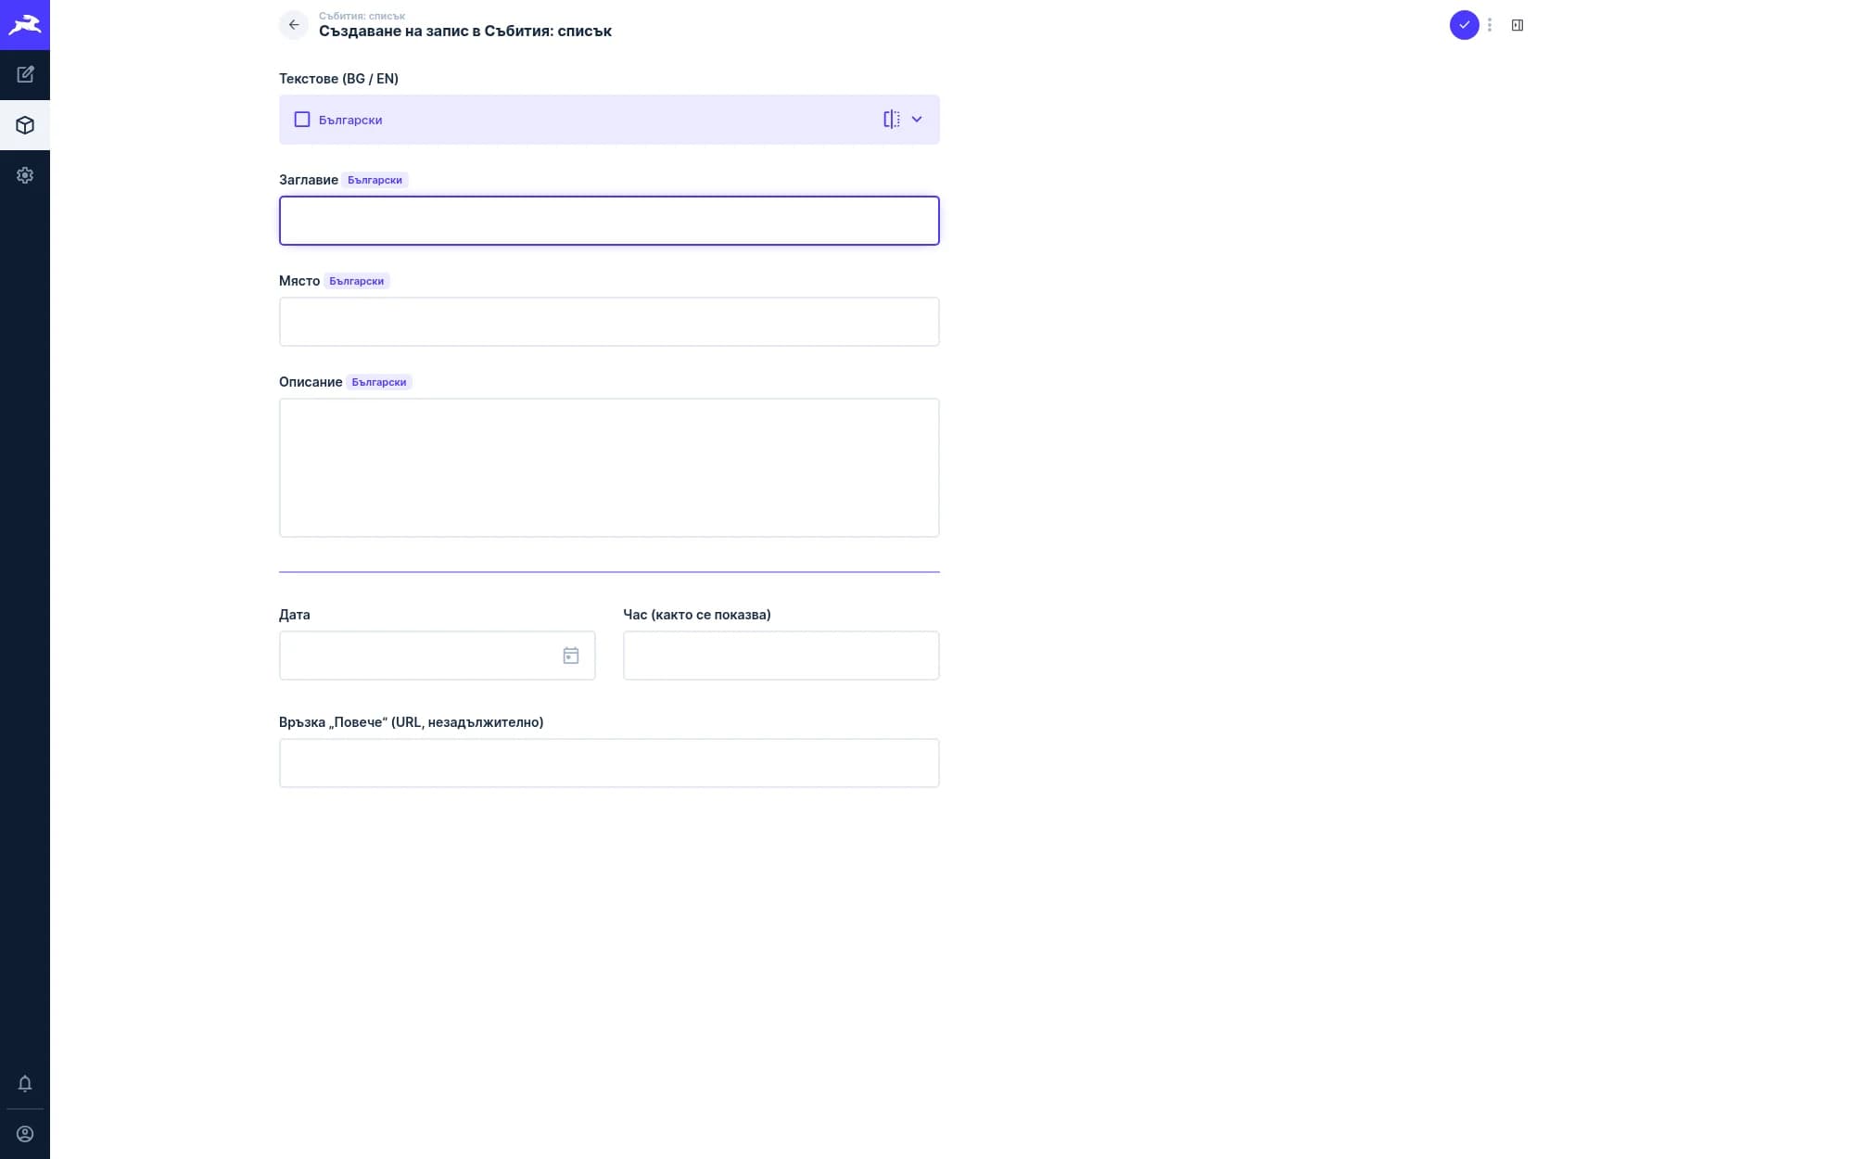
Task: Open the Settings gear module
Action: [x=25, y=175]
